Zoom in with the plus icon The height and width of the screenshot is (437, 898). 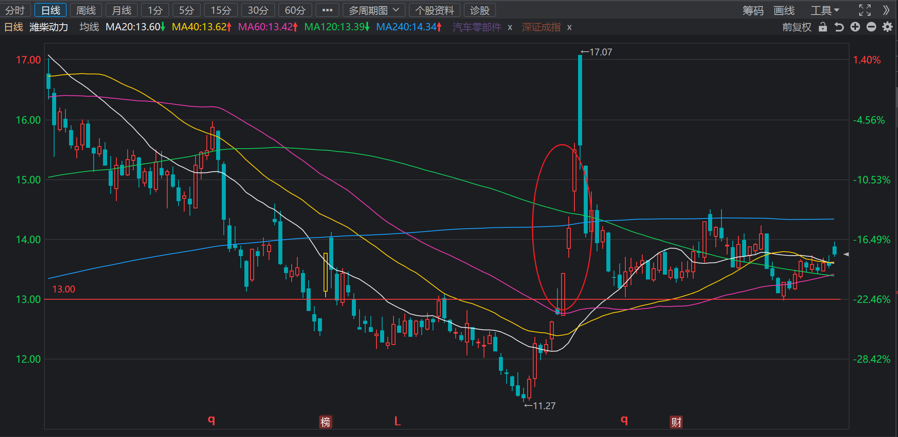[x=855, y=27]
